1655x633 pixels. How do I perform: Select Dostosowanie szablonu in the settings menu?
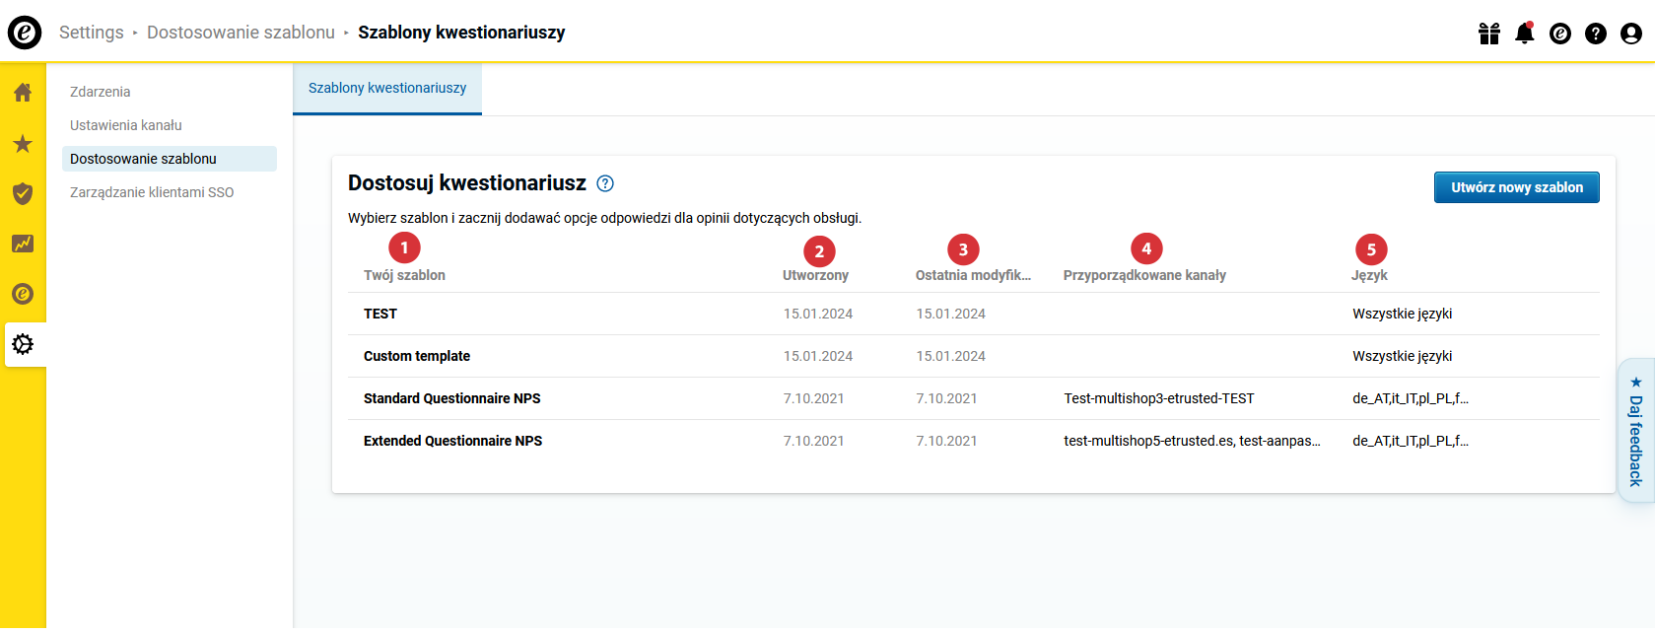pyautogui.click(x=170, y=159)
